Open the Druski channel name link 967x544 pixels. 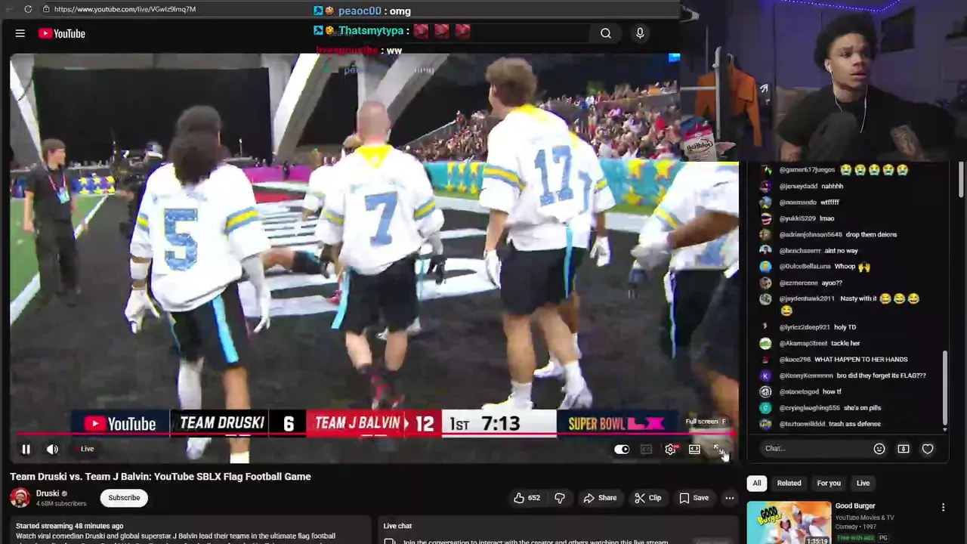[x=48, y=493]
